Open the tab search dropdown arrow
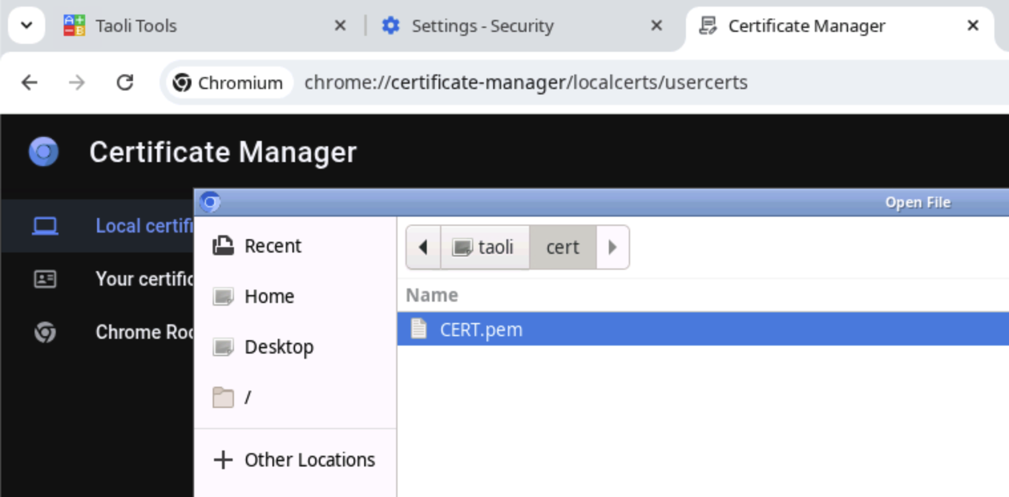The width and height of the screenshot is (1009, 497). coord(27,26)
